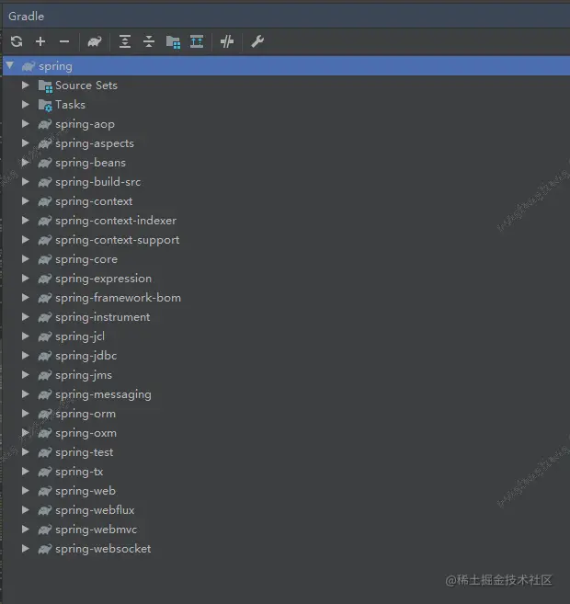Expand the spring-core module arrow

click(26, 259)
